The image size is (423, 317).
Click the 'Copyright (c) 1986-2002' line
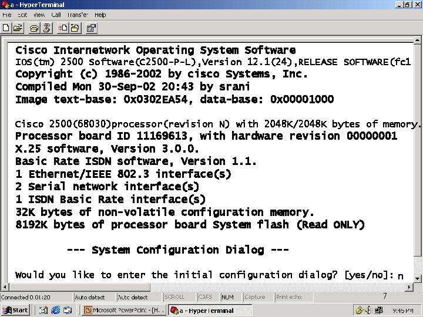(x=162, y=74)
